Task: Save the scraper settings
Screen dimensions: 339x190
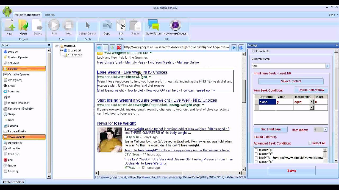Action: (292, 170)
